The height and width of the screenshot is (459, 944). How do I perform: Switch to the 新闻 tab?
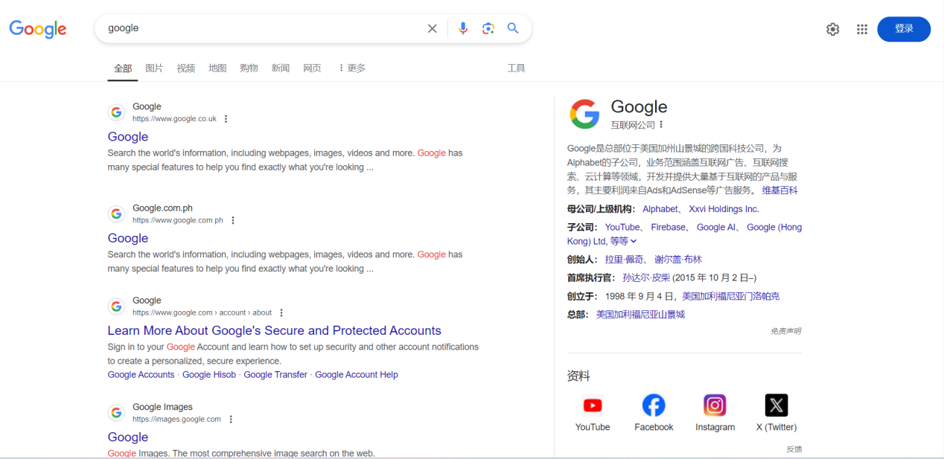click(x=281, y=68)
